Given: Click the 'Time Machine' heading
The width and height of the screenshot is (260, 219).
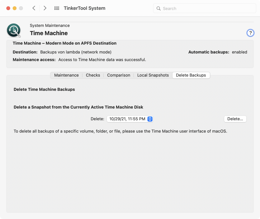Looking at the screenshot, I should 49,33.
